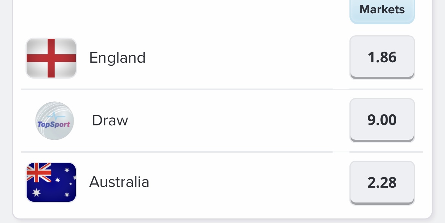
Task: Bet on England at 1.86 odds
Action: [382, 57]
